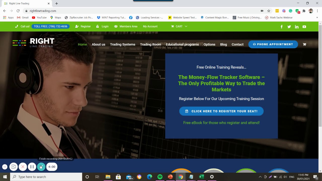Open the My Account link
322x181 pixels.
(150, 26)
